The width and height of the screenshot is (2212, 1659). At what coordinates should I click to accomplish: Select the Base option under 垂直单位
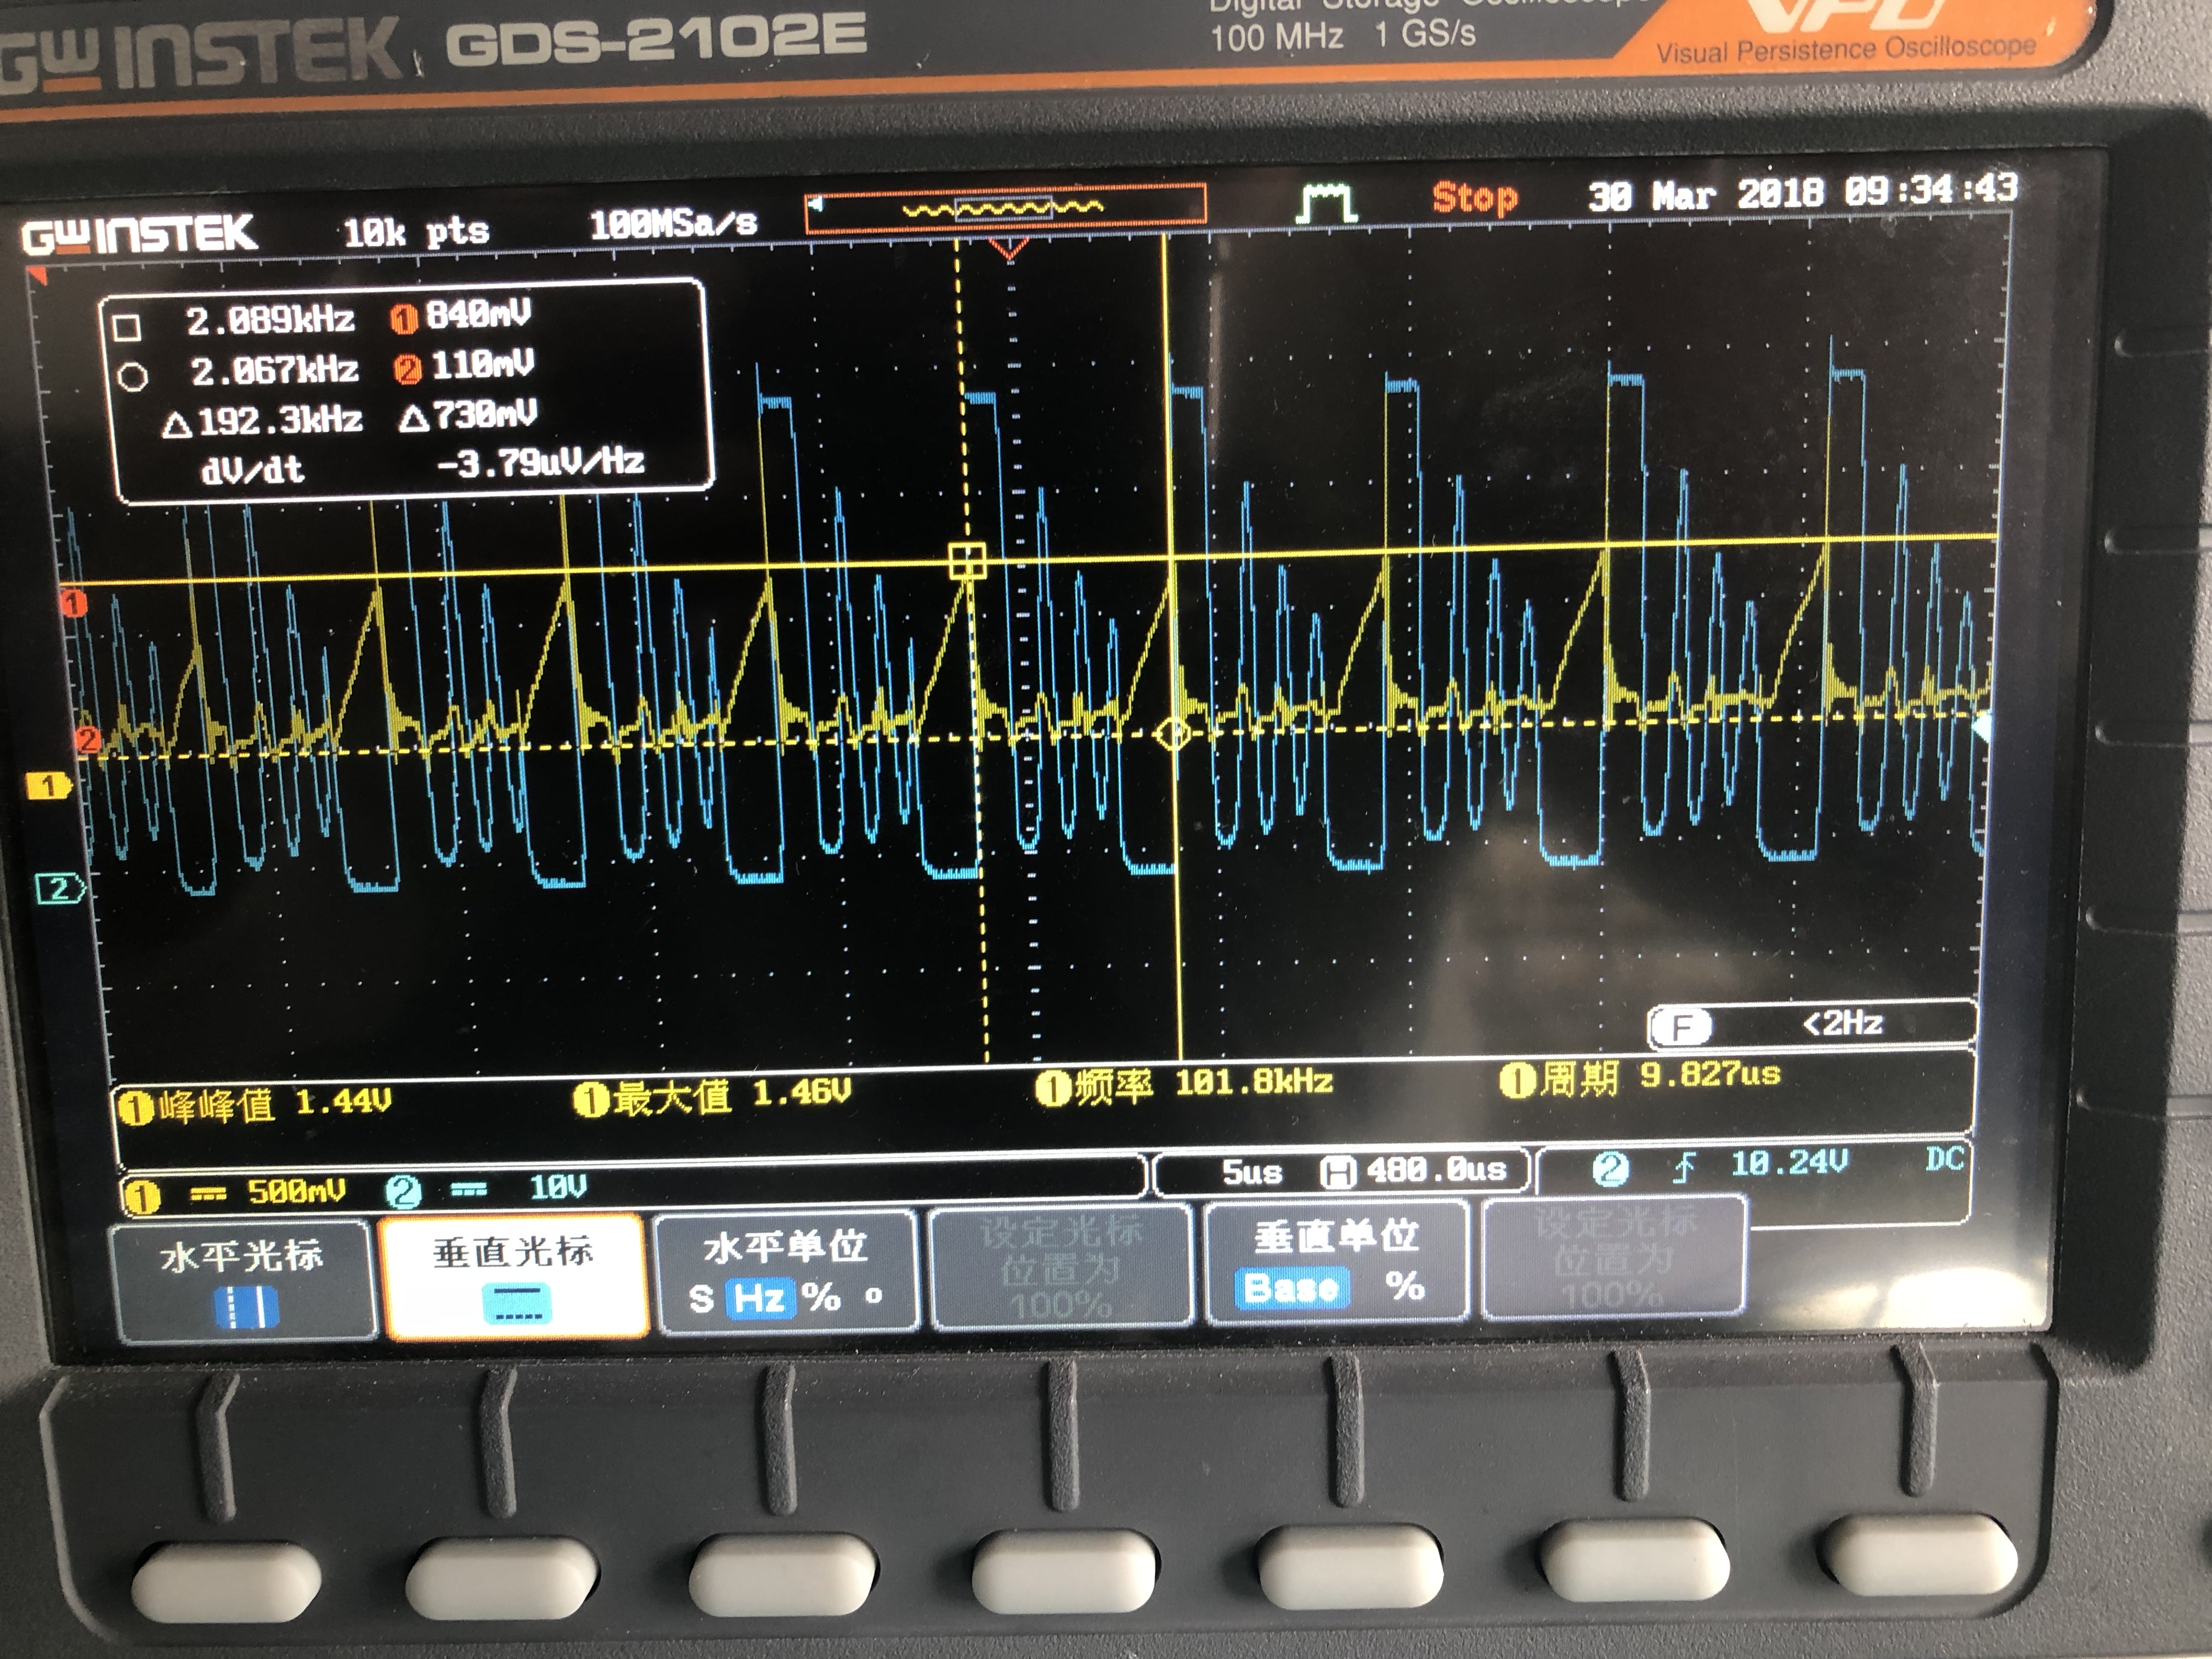pos(1291,1287)
